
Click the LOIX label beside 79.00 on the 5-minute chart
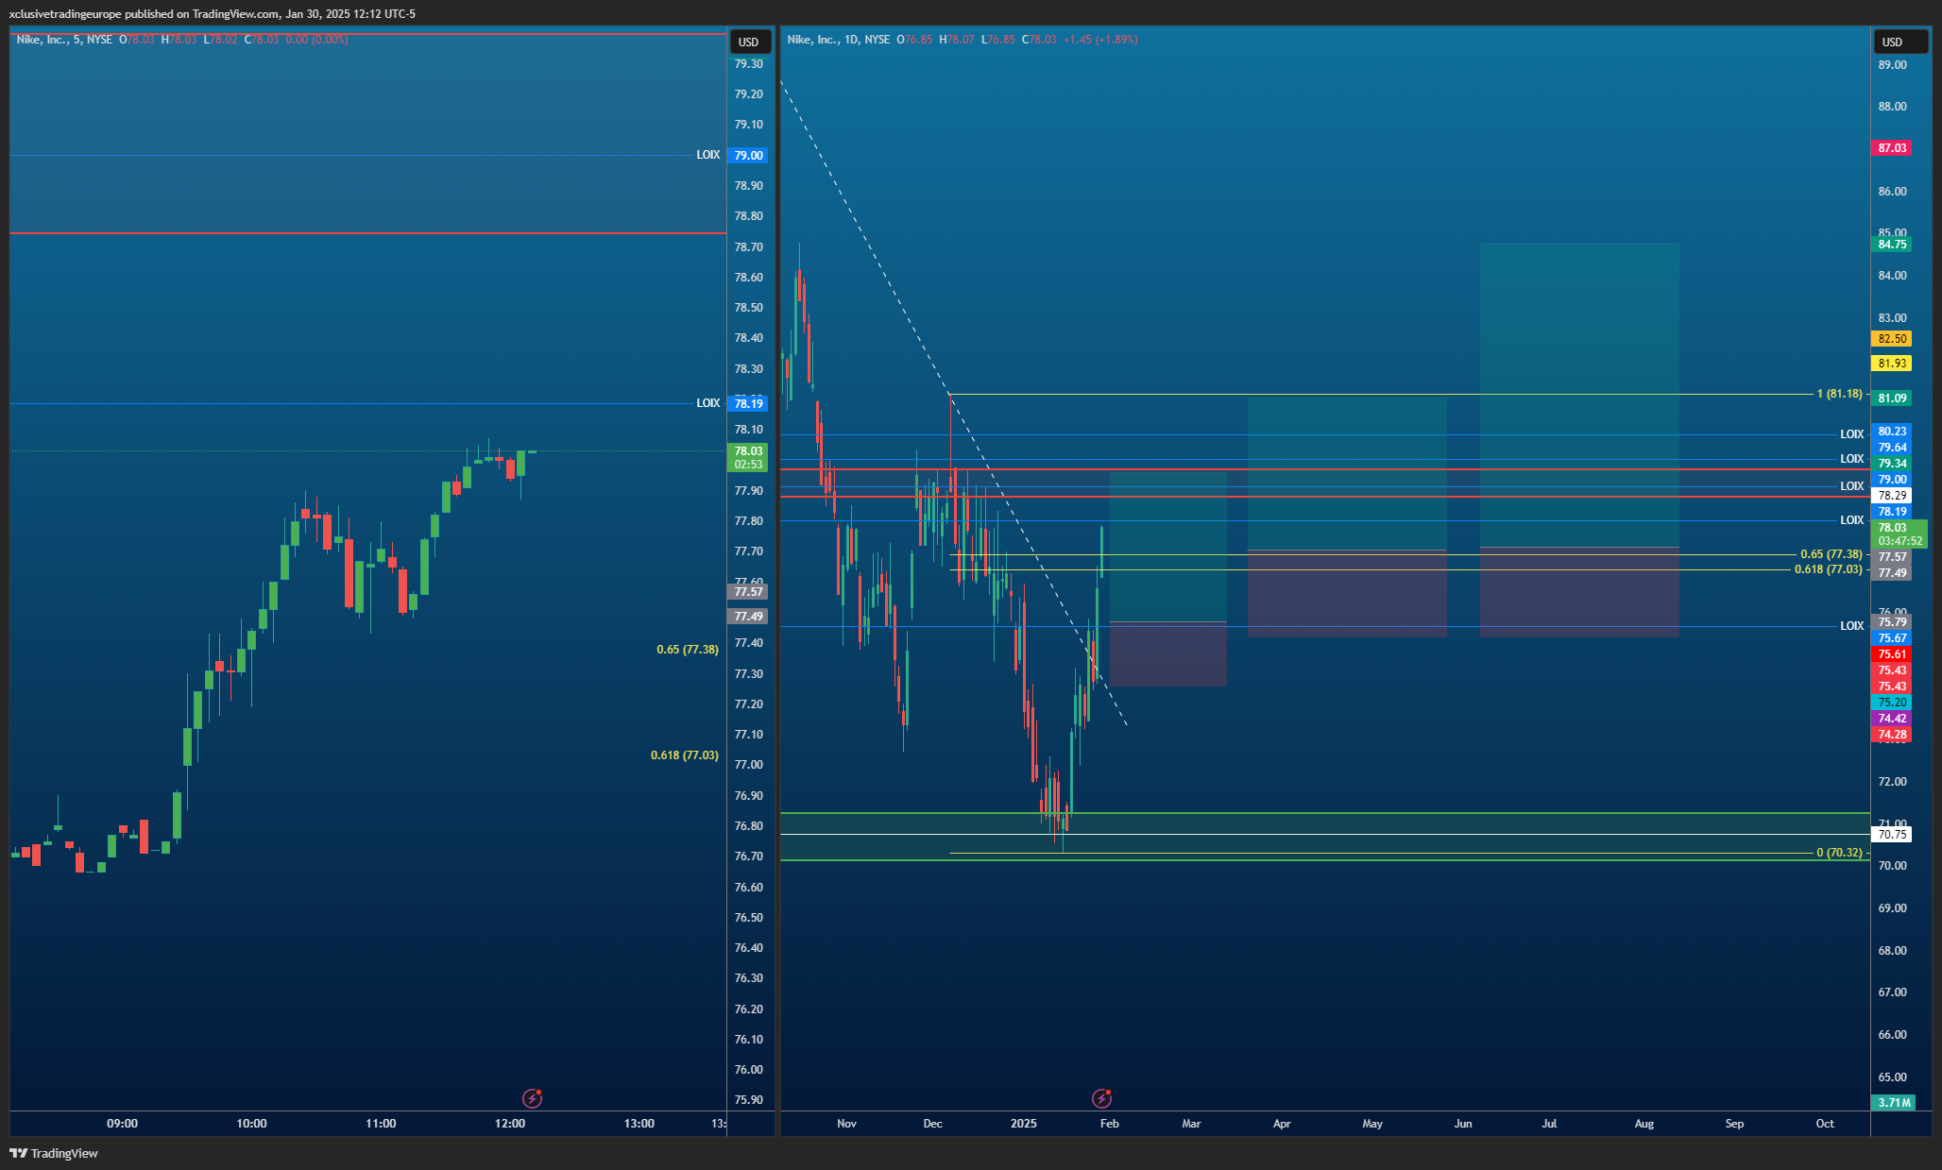click(708, 155)
